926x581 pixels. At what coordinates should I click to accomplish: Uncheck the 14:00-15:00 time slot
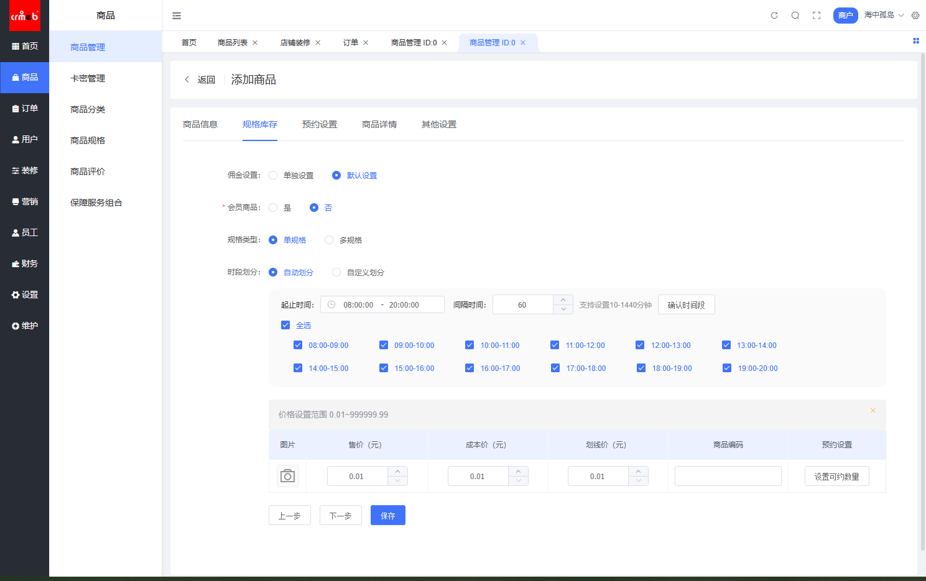click(298, 368)
